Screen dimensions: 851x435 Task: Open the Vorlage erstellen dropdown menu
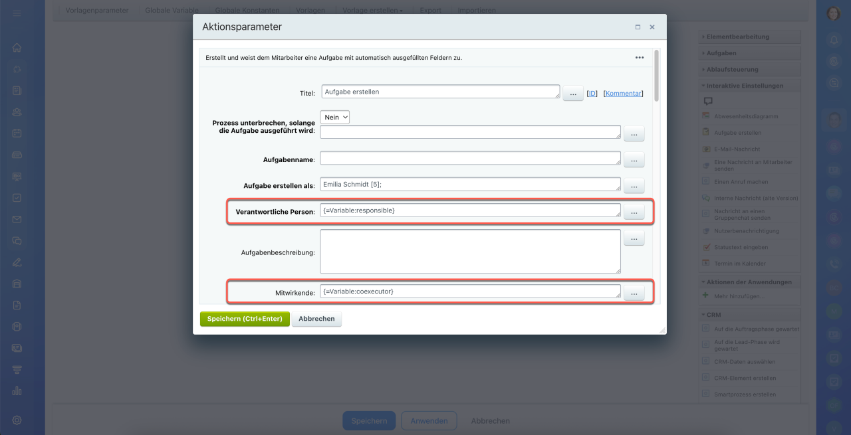tap(373, 11)
